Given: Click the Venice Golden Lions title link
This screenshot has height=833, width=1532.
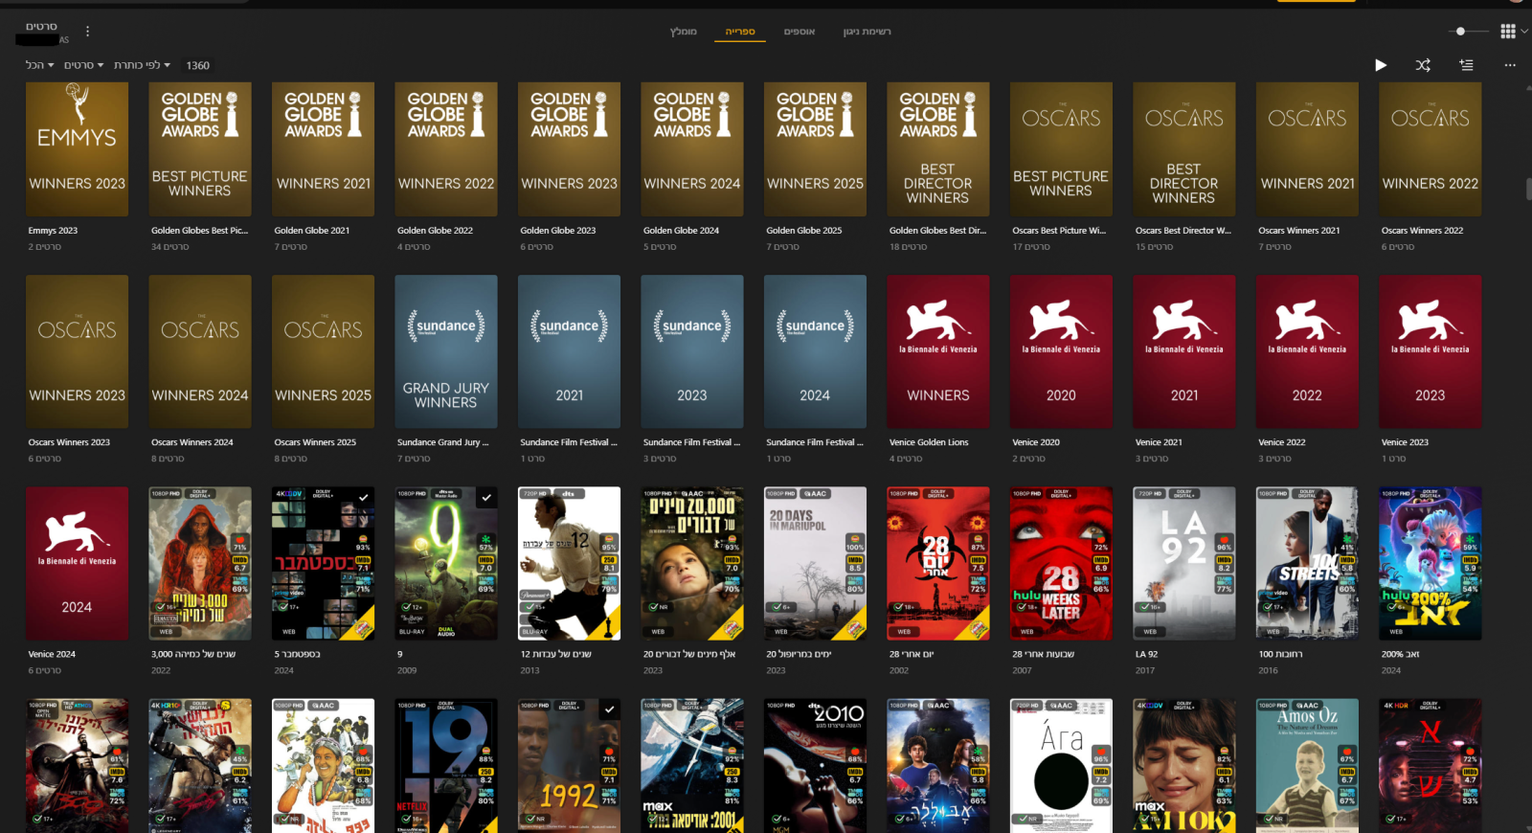Looking at the screenshot, I should tap(928, 442).
